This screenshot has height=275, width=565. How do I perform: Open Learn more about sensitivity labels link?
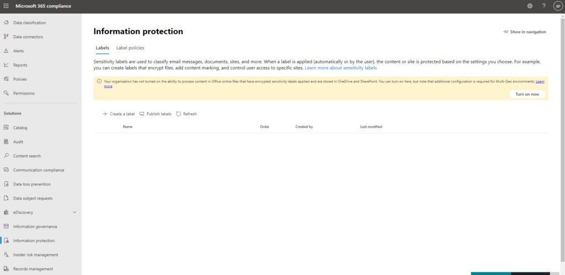341,68
